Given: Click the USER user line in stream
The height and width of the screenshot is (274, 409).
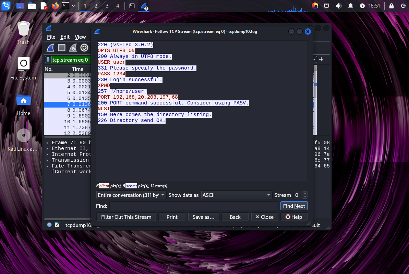Looking at the screenshot, I should pos(111,62).
